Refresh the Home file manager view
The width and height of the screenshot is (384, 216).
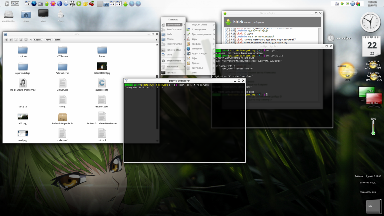coord(21,40)
